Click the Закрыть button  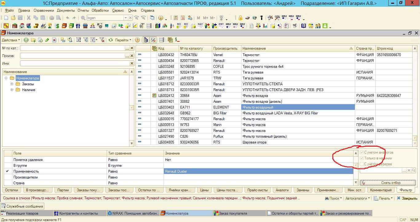(x=407, y=198)
